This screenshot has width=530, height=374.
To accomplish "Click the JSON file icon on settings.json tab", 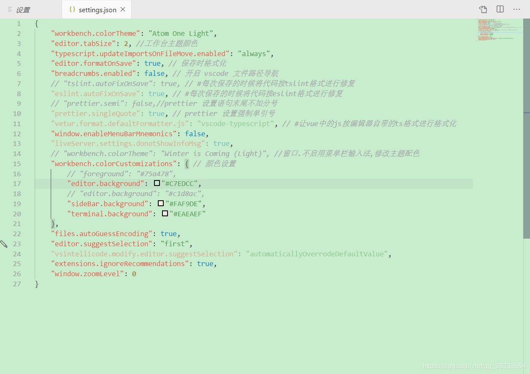I will [72, 9].
